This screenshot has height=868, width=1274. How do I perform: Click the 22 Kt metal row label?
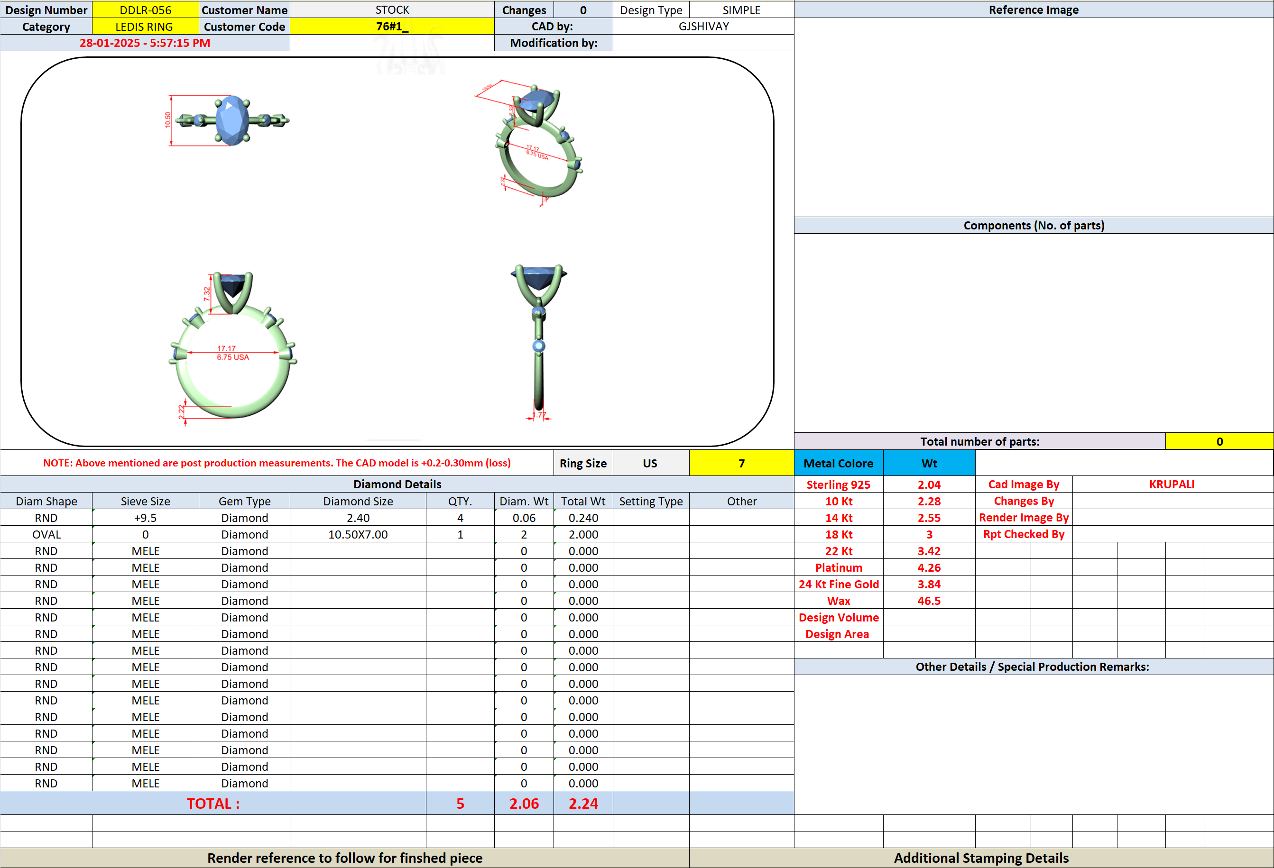[x=838, y=551]
